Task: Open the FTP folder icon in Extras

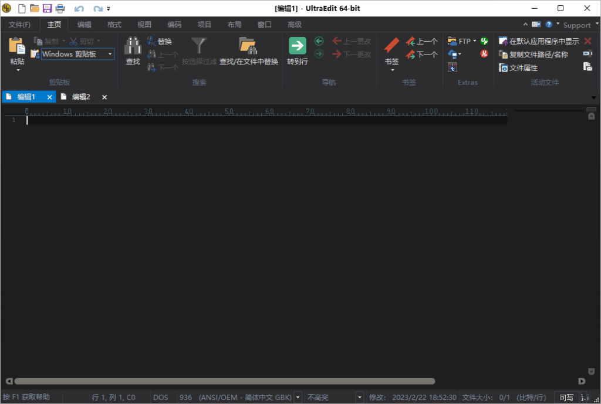Action: tap(452, 41)
